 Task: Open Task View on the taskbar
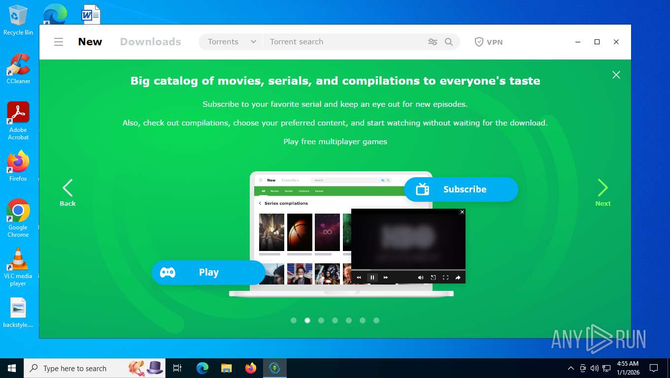tap(177, 368)
